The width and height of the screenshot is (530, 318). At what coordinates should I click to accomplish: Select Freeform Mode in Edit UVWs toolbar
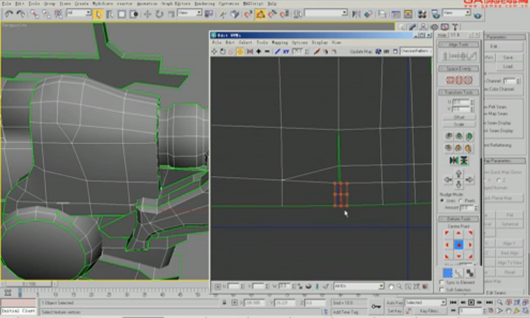tap(240, 51)
